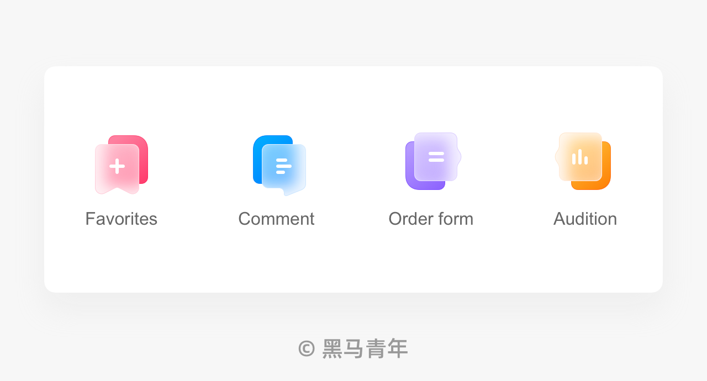Click the three text lines inside Comment icon
Viewport: 707px width, 381px height.
point(283,166)
